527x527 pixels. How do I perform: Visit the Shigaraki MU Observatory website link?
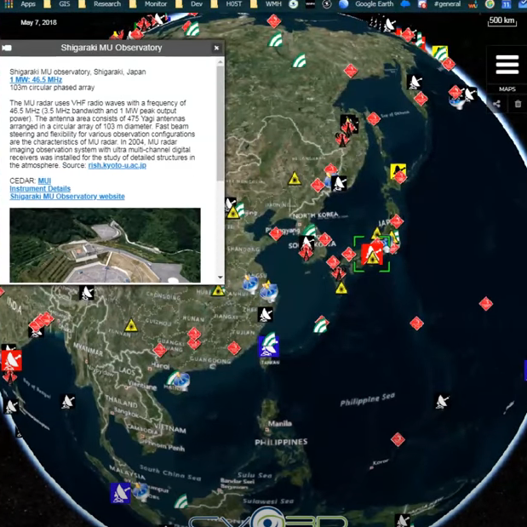[67, 197]
